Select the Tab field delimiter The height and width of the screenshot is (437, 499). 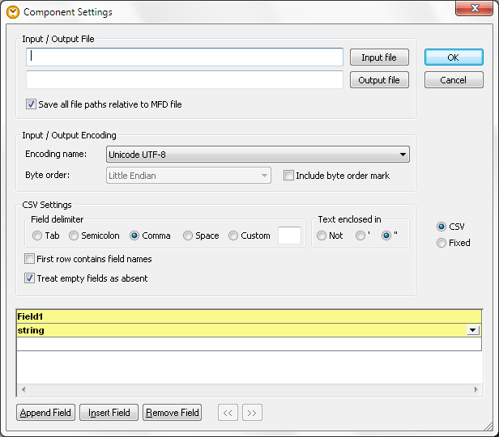37,236
